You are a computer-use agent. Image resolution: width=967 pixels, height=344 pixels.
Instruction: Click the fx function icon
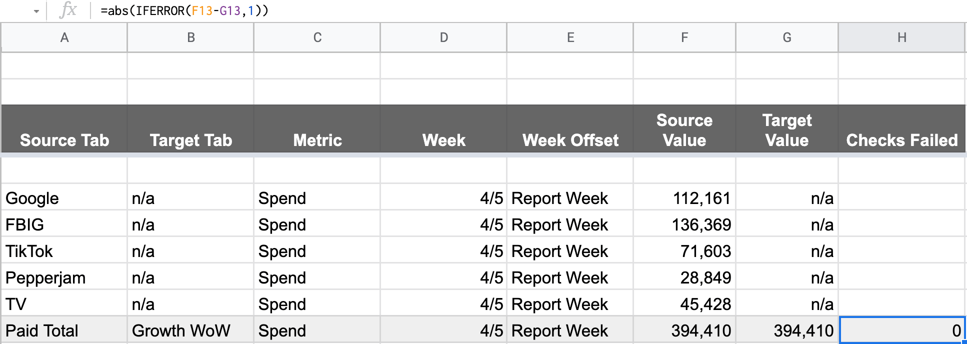tap(67, 10)
